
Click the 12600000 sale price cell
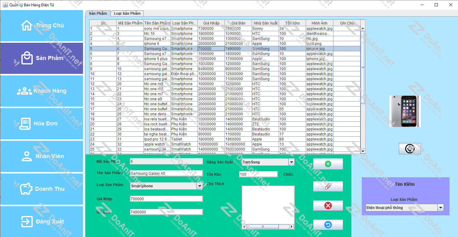click(x=238, y=74)
